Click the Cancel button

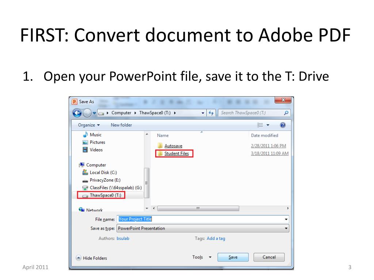(269, 257)
